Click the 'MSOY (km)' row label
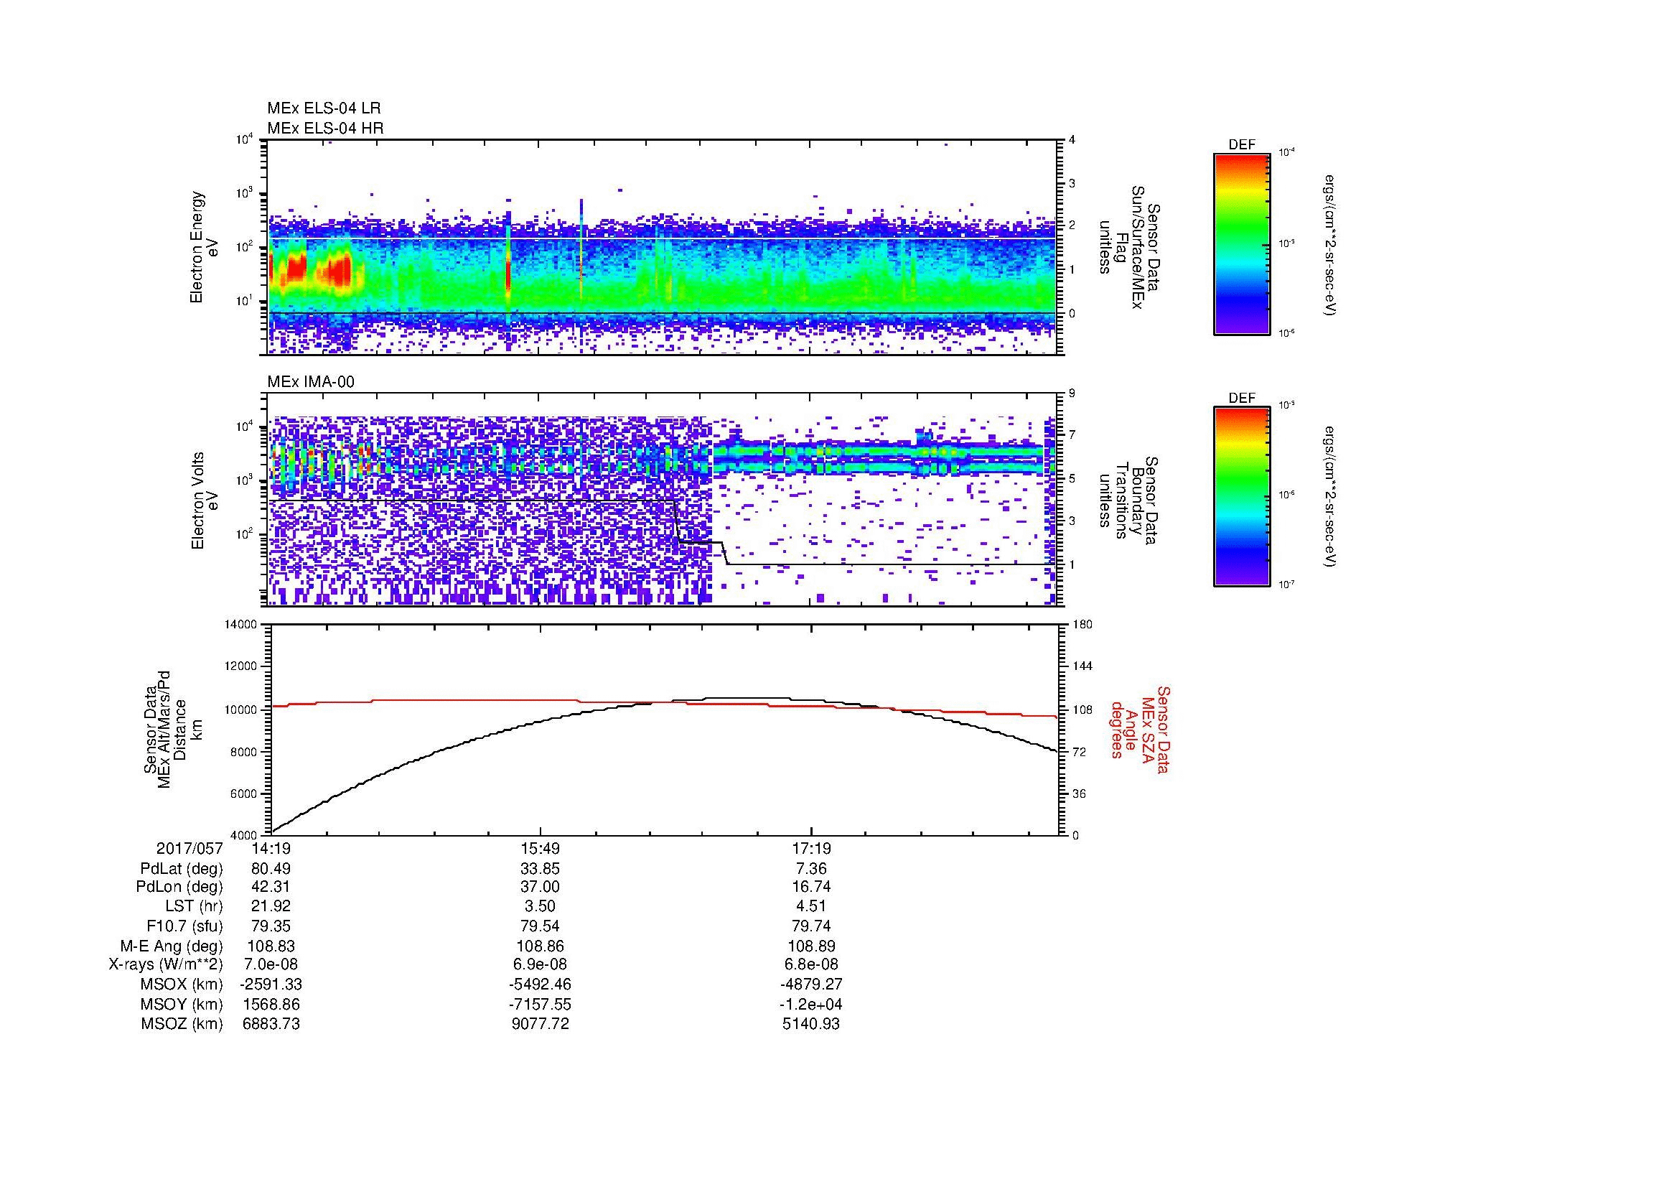Screen dimensions: 1679x1187 click(182, 1004)
